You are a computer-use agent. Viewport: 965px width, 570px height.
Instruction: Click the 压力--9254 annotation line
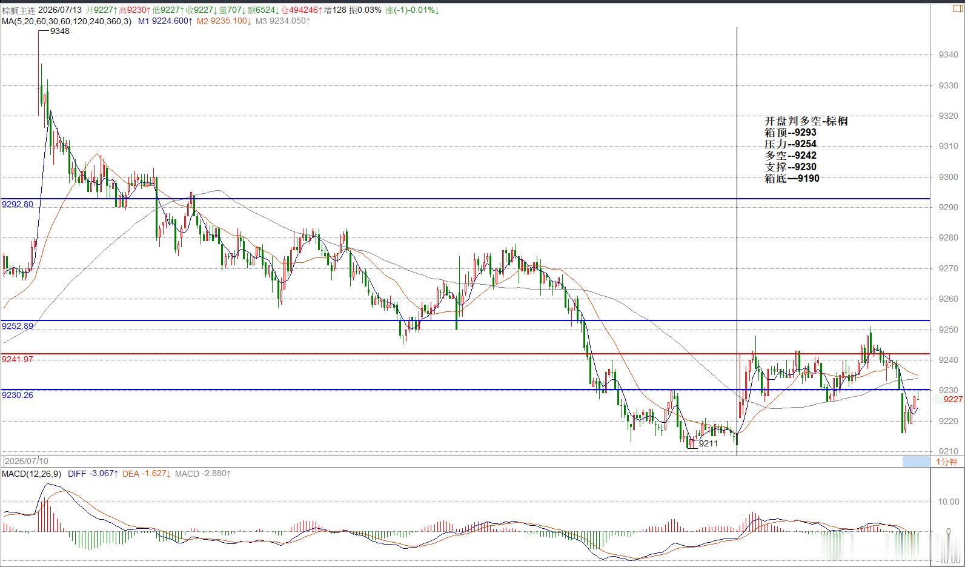point(791,144)
